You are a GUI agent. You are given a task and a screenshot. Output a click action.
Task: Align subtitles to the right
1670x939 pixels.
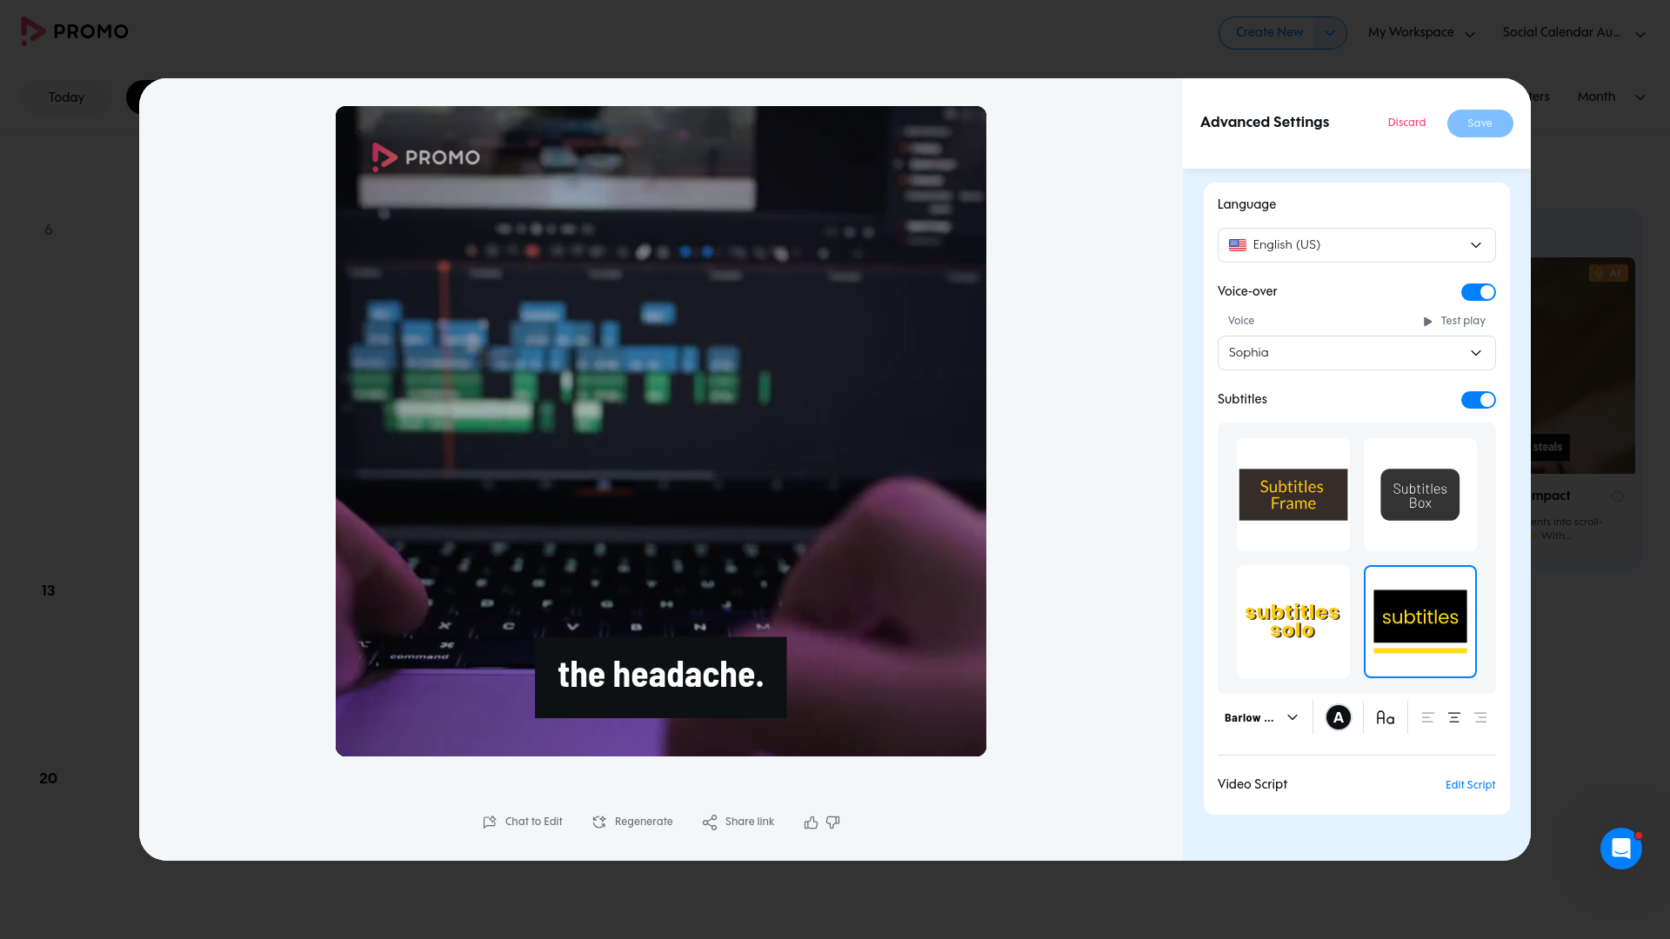click(1480, 717)
